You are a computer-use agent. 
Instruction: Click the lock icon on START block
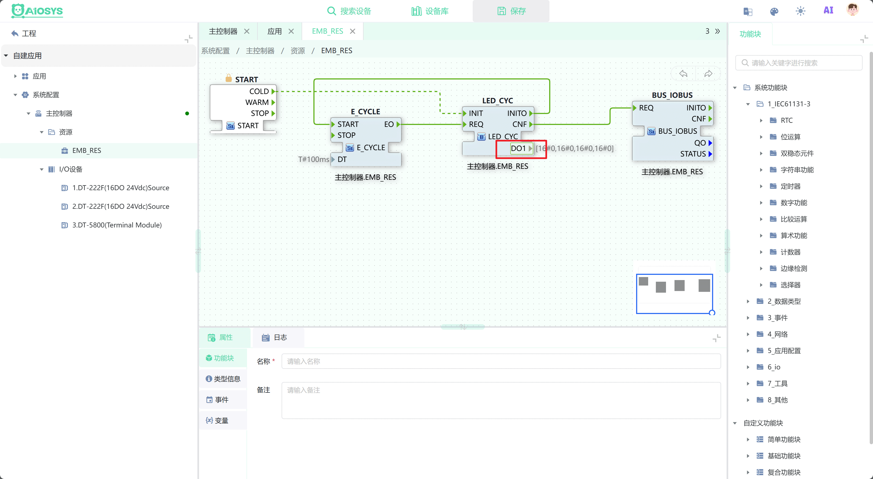click(229, 78)
